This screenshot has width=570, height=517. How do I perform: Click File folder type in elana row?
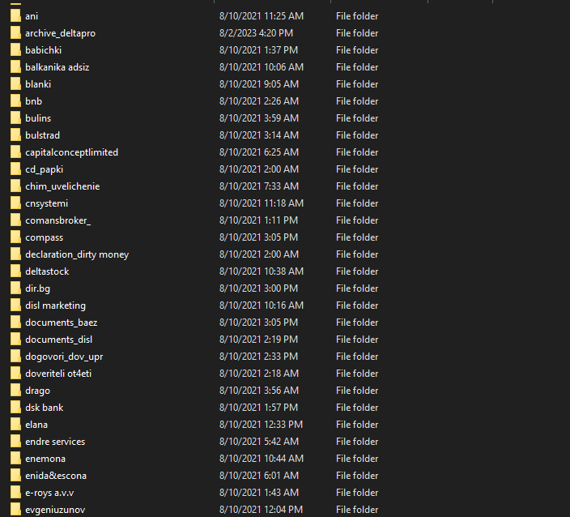(357, 425)
